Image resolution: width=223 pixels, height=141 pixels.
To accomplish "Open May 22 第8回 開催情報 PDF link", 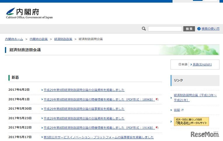I will 99,128.
